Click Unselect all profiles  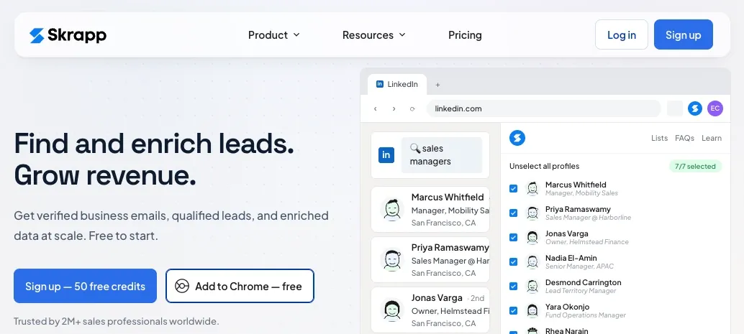point(544,167)
